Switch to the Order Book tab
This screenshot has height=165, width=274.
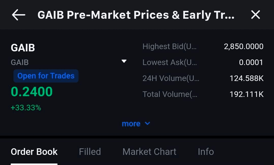click(34, 152)
